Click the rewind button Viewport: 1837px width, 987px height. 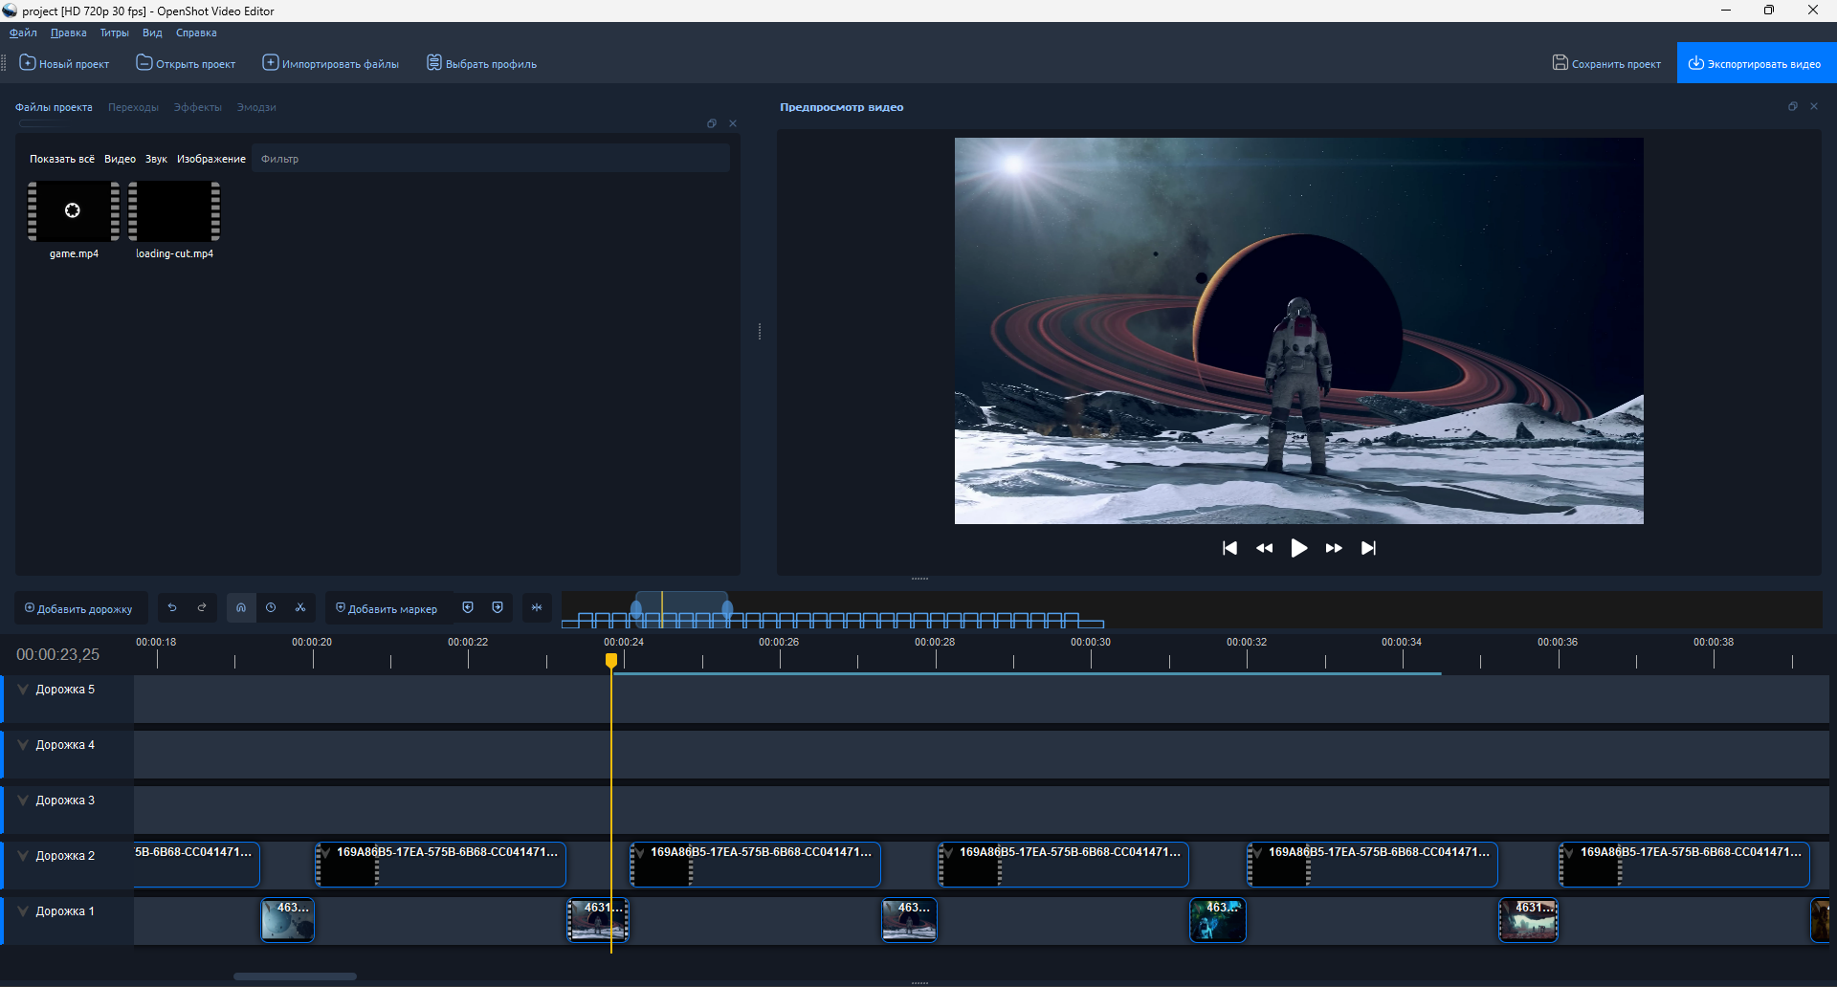click(1264, 548)
